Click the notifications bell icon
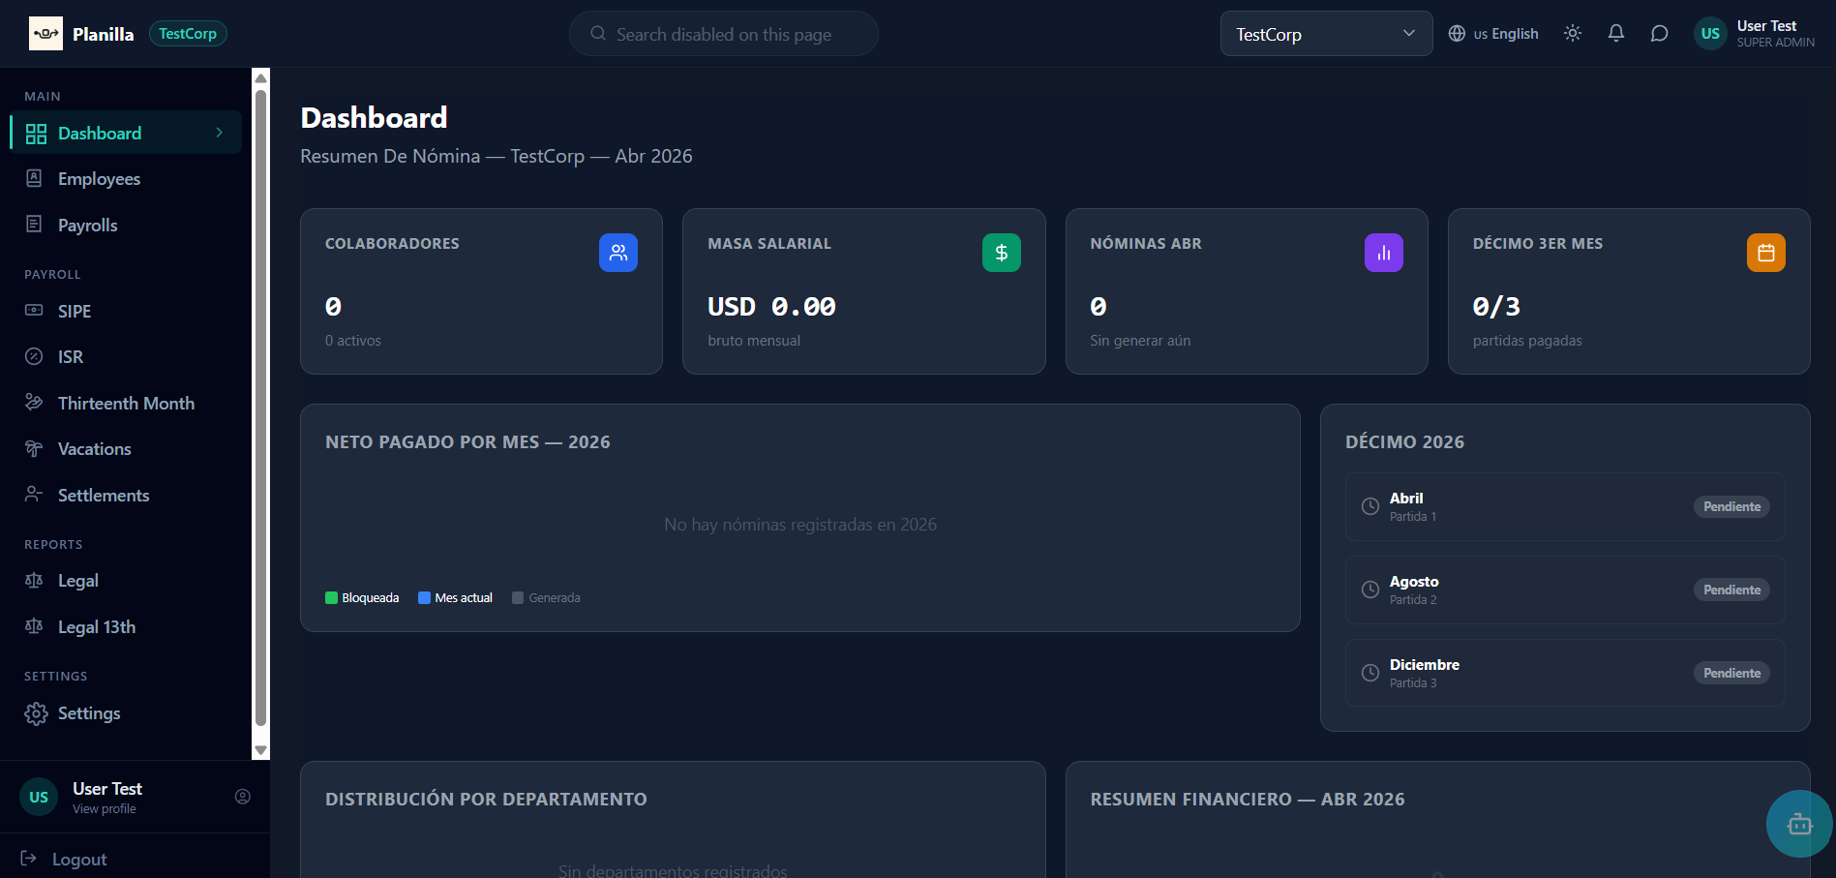 pos(1615,34)
